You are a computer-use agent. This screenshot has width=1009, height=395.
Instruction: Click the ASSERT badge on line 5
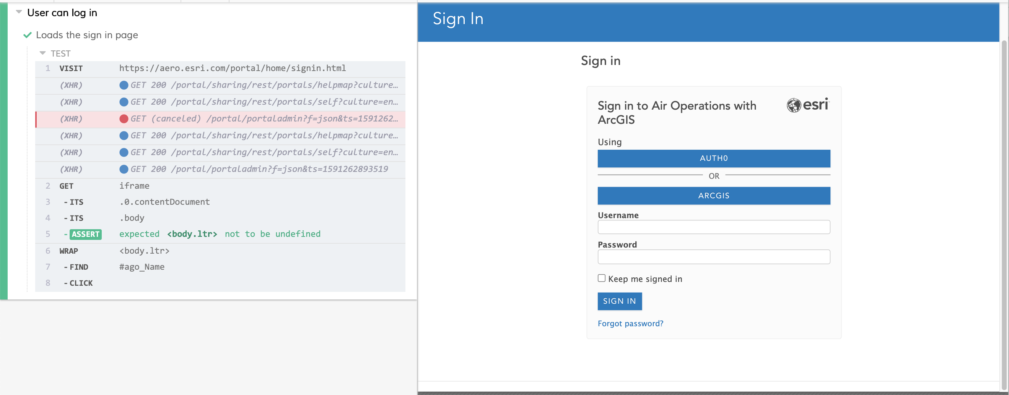pyautogui.click(x=85, y=234)
